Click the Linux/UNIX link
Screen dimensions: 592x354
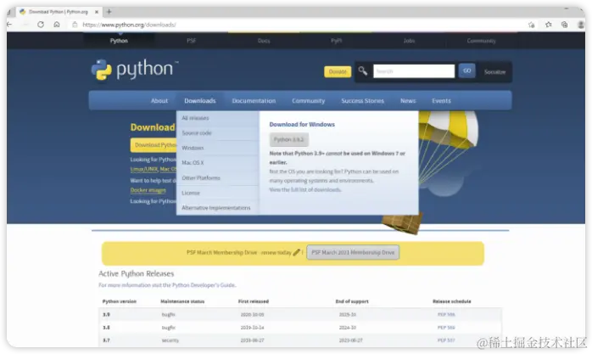(144, 169)
